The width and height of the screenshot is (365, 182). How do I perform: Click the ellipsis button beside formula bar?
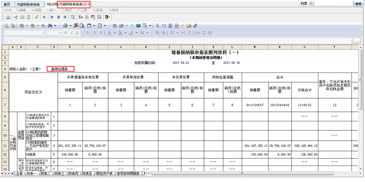click(356, 40)
